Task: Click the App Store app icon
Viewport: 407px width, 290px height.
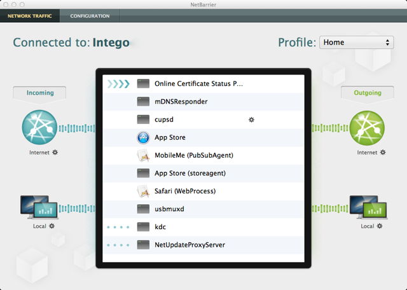Action: [143, 137]
